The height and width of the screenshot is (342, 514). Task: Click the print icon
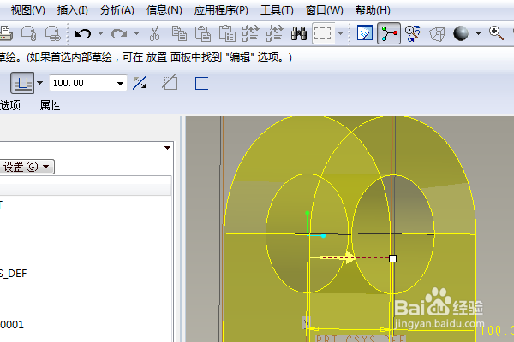[x=6, y=33]
